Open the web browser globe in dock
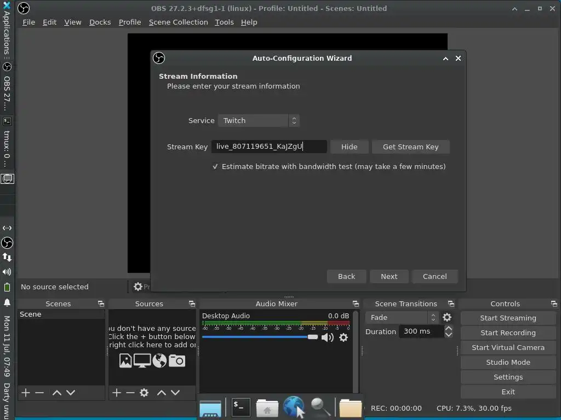Image resolution: width=561 pixels, height=420 pixels. pyautogui.click(x=294, y=407)
